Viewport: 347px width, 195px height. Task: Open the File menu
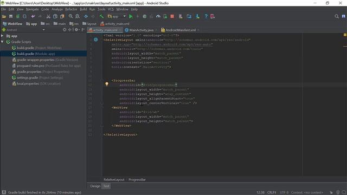pos(4,9)
